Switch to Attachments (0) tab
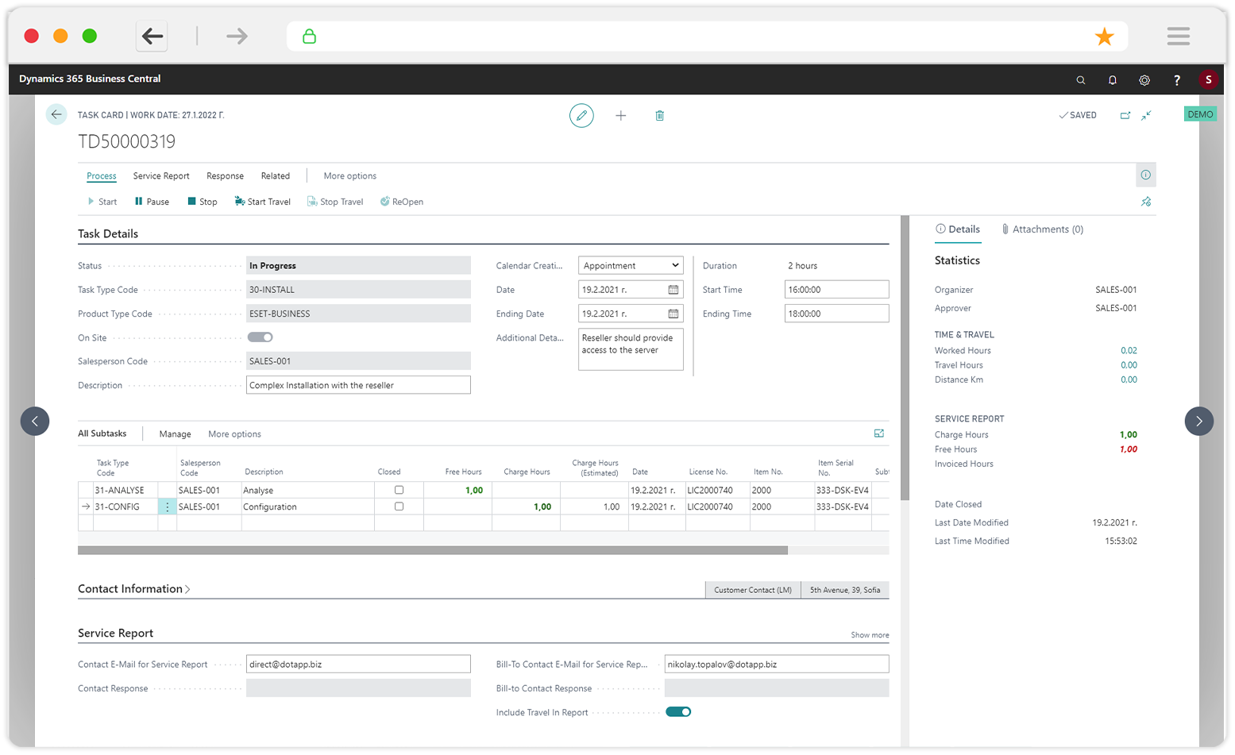 point(1042,229)
